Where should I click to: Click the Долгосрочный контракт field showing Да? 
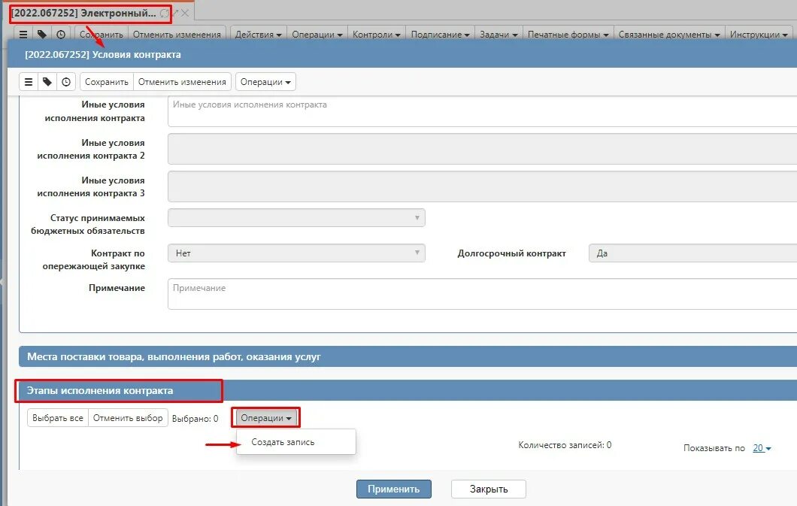click(692, 253)
